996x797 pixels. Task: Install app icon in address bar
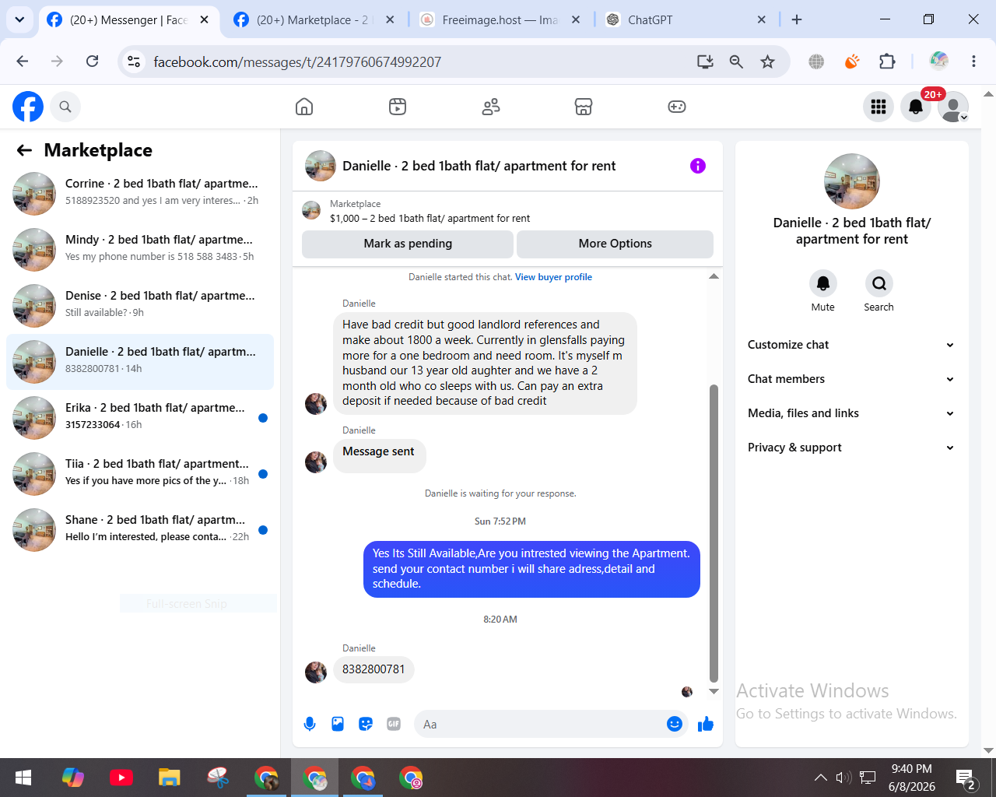[x=705, y=61]
